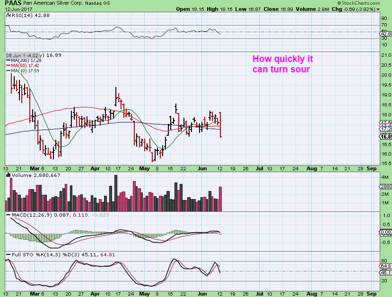Screen dimensions: 392x297
Task: Click the green -0.023 MACD histogram value
Action: 101,215
